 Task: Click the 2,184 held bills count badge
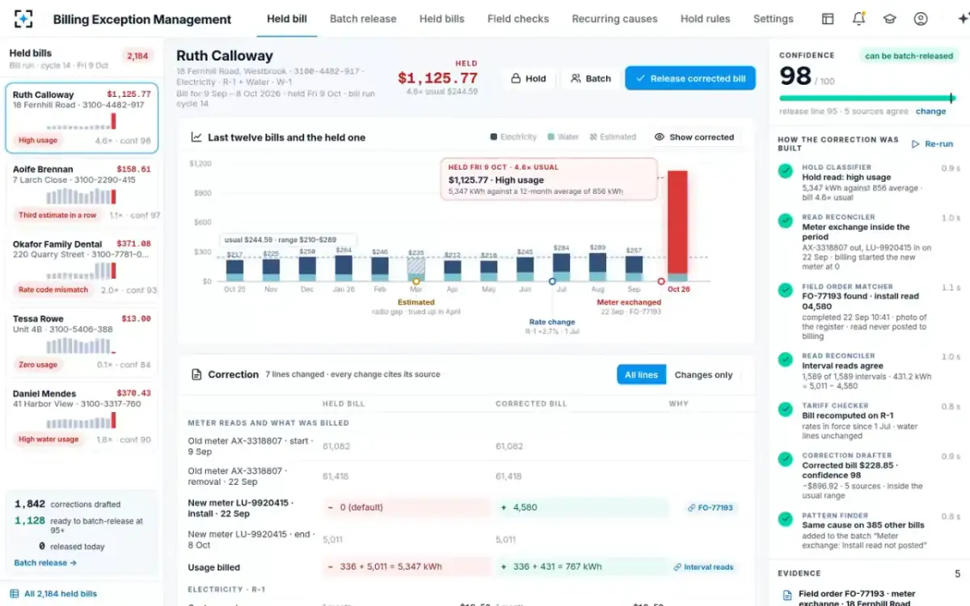[137, 56]
